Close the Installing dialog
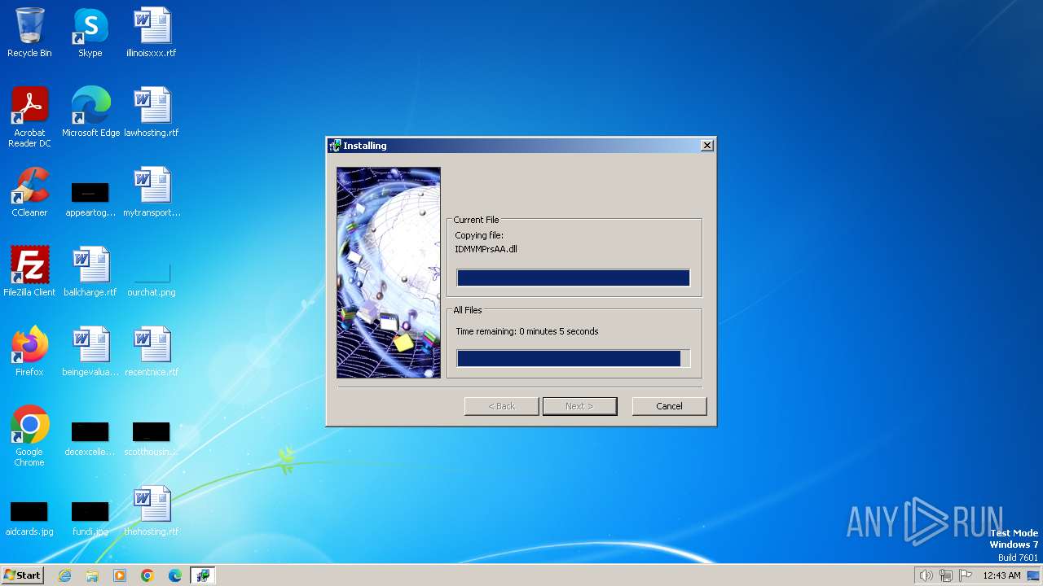 (707, 146)
